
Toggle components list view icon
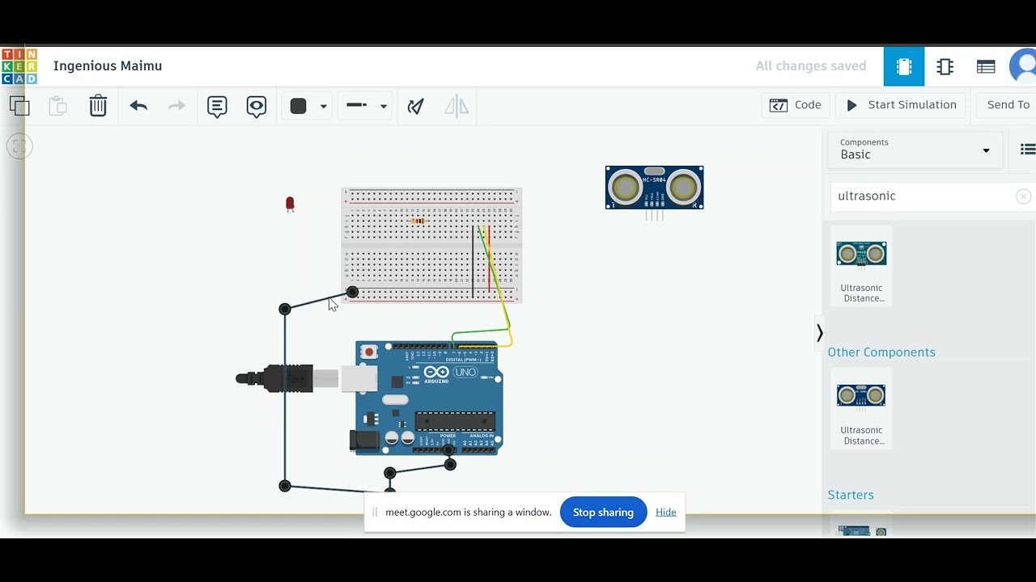pyautogui.click(x=1027, y=150)
